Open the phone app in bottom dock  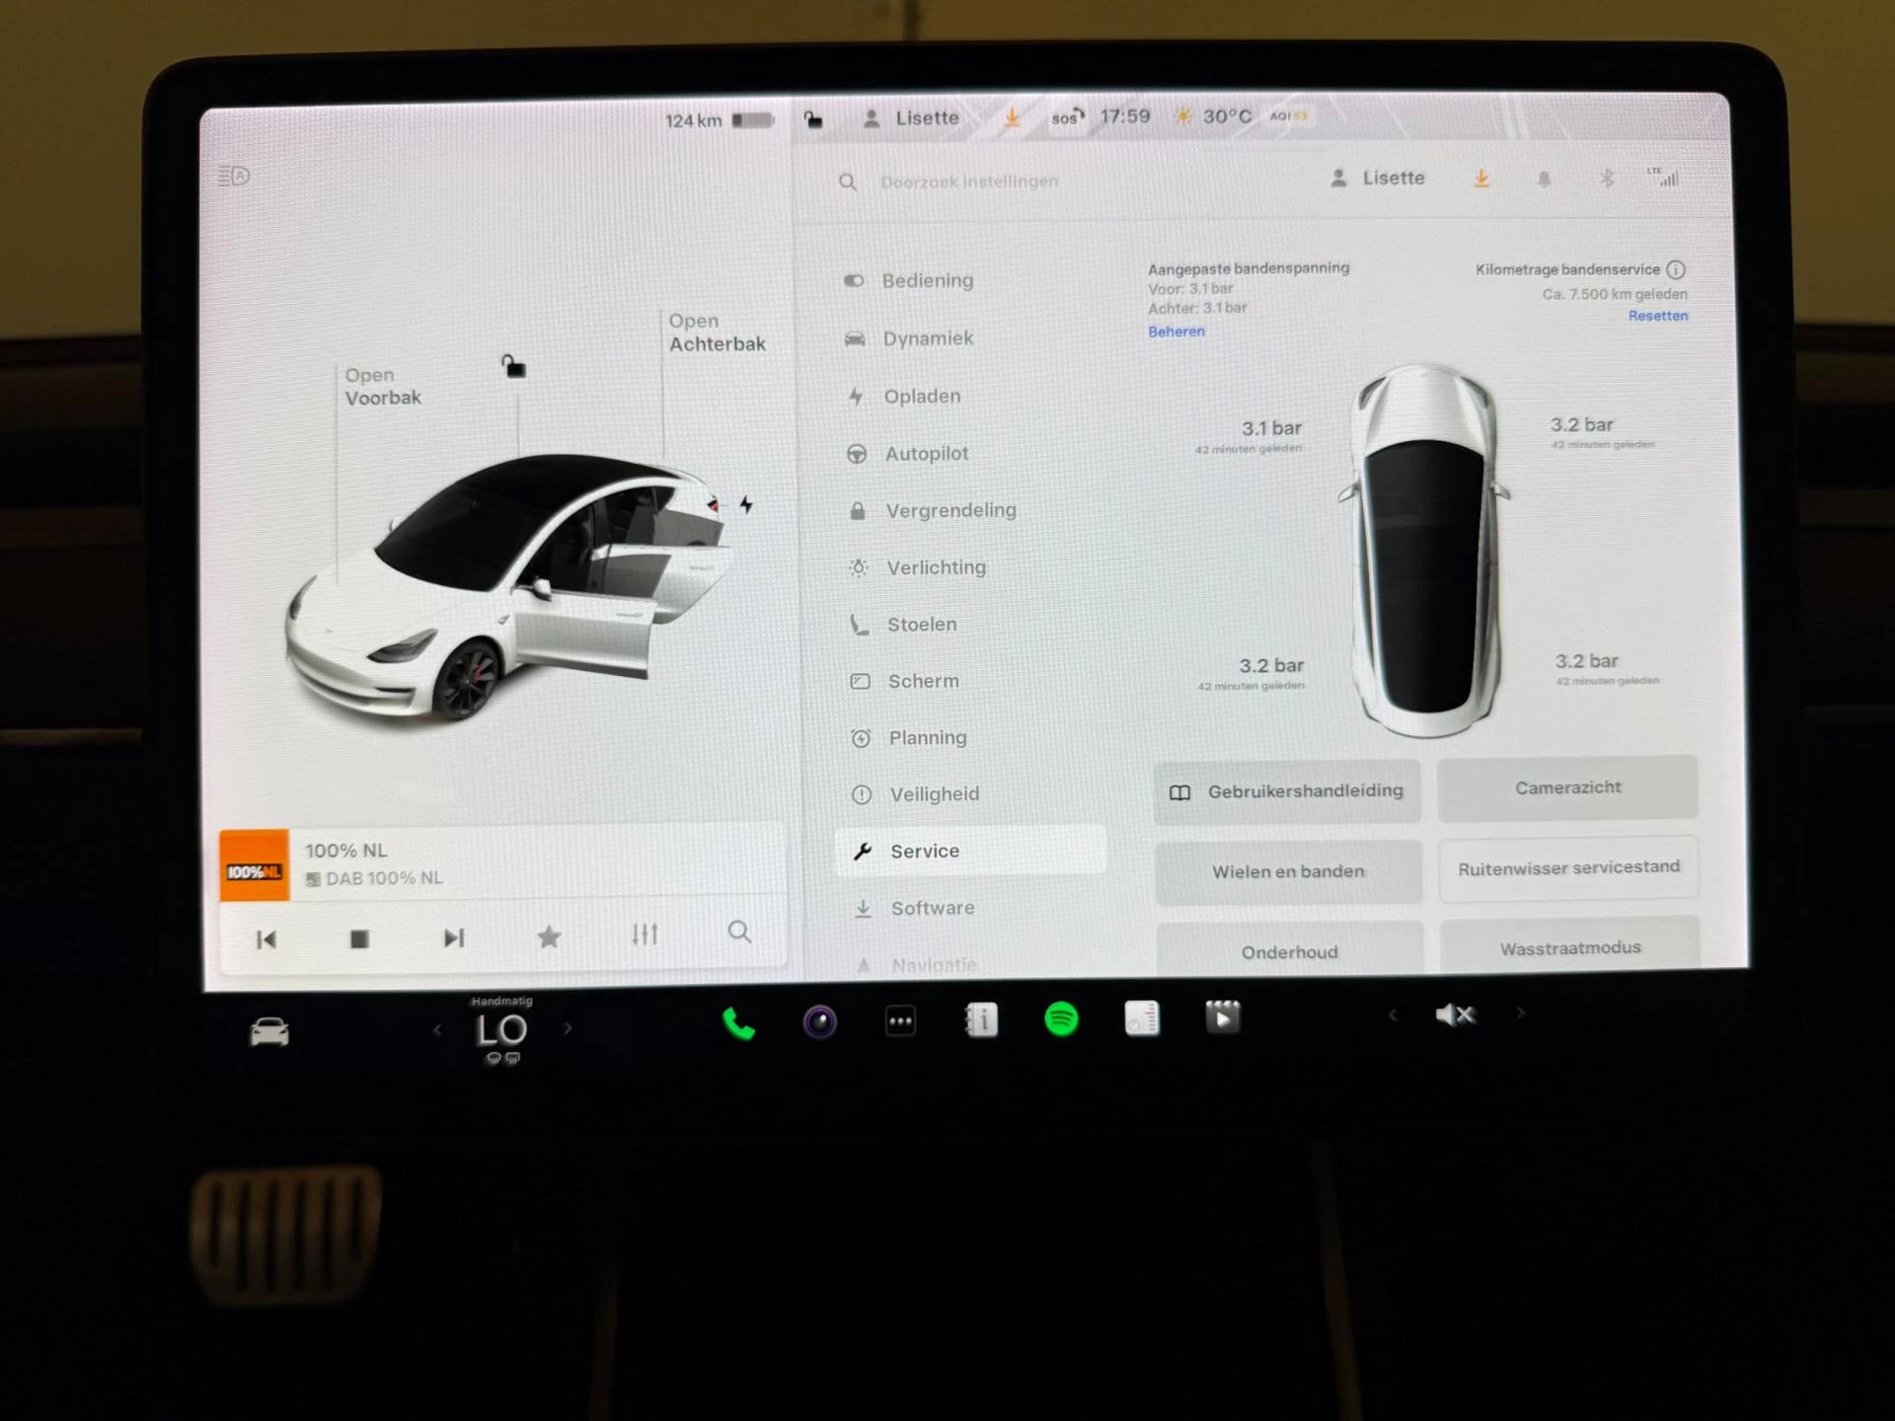[738, 1023]
